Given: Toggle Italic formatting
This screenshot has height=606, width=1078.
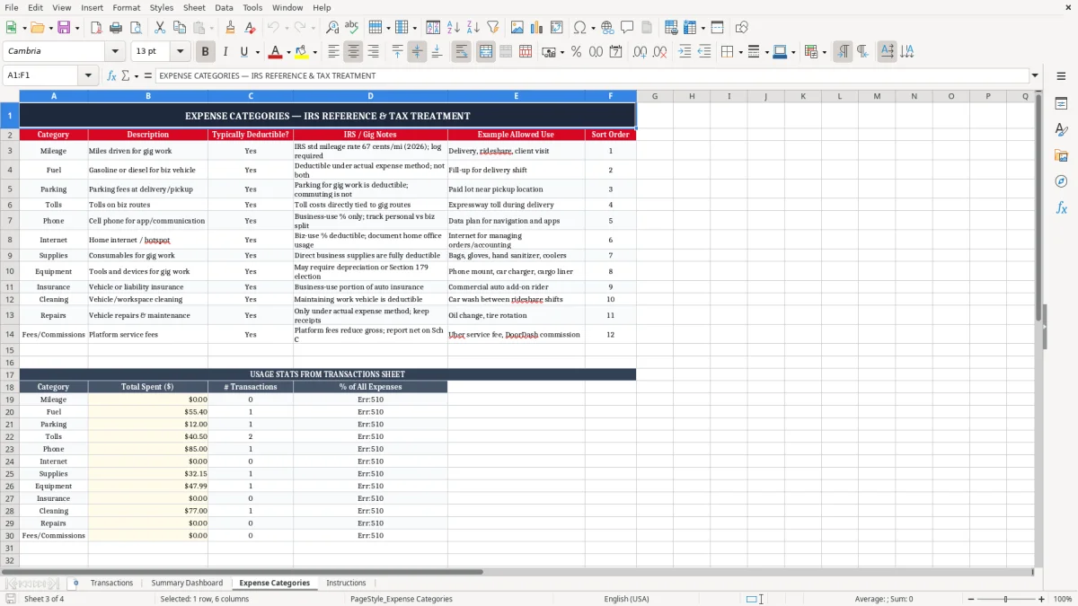Looking at the screenshot, I should tap(225, 52).
